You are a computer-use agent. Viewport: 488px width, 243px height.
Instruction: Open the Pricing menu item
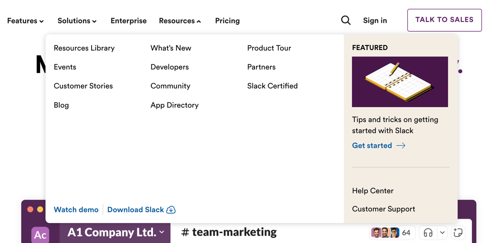click(227, 20)
